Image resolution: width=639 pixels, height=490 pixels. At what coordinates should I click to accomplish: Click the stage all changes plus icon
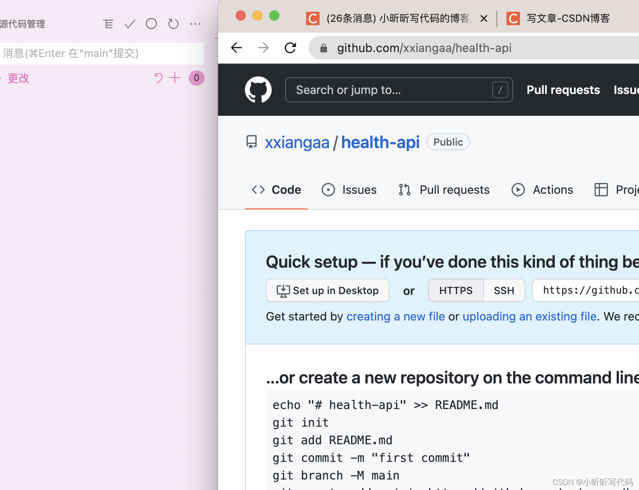175,78
